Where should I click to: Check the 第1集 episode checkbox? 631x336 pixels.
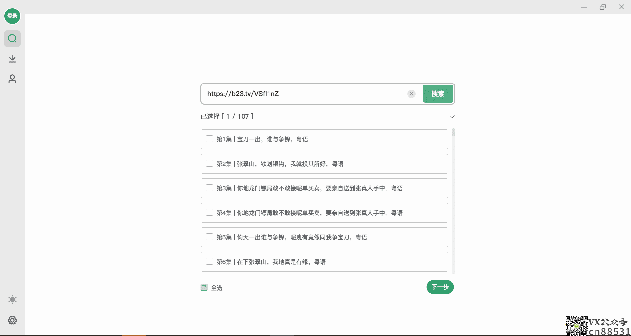tap(209, 139)
